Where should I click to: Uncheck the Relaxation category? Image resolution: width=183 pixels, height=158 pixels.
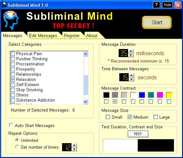pyautogui.click(x=13, y=79)
